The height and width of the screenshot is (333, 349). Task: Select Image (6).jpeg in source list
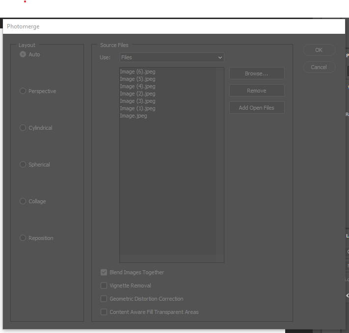tap(137, 71)
